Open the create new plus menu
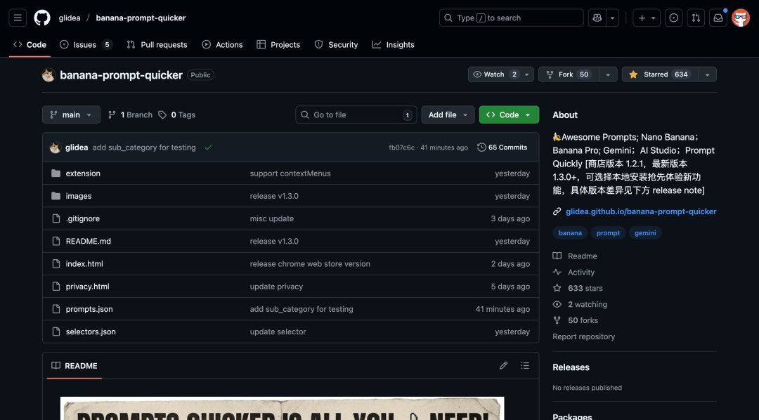The image size is (759, 420). (647, 18)
